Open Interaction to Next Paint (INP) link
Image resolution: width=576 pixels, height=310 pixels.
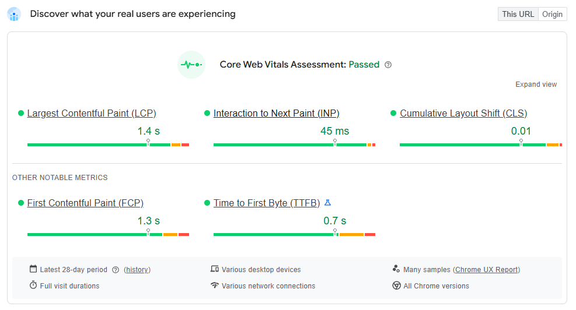click(276, 113)
